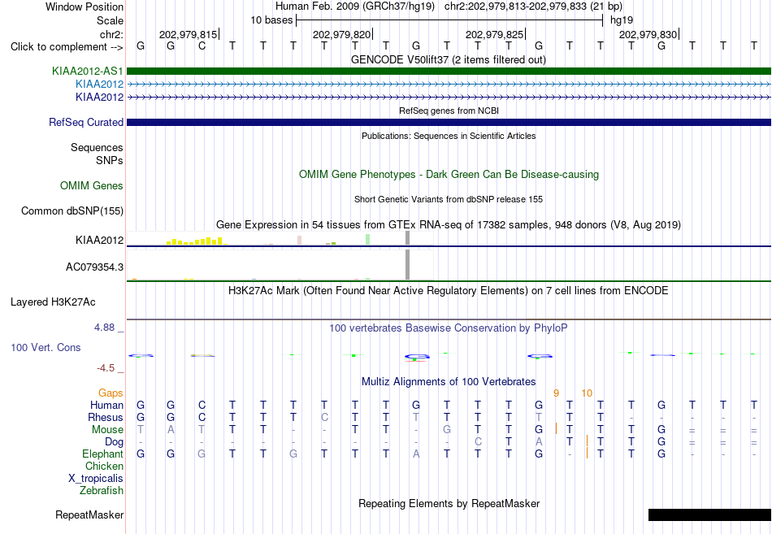
Task: Open the RefSeq Curated track label
Action: 86,122
